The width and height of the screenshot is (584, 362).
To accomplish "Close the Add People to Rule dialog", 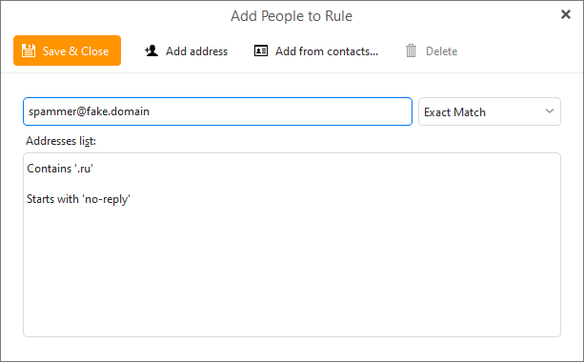I will 566,14.
